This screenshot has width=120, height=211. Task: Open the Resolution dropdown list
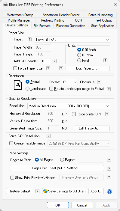69,106
